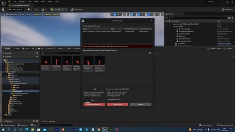The image size is (235, 132).
Task: Add a new collection with plus icon
Action: pos(34,121)
